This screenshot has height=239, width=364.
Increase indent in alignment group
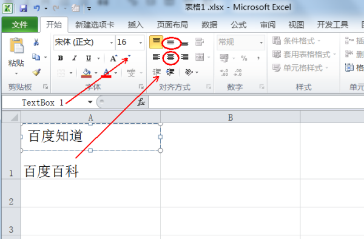click(170, 72)
